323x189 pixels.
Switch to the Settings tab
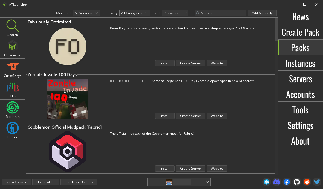[x=300, y=125]
